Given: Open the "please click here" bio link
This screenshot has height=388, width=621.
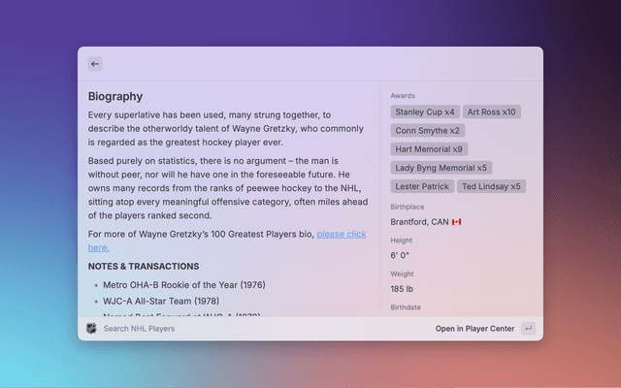Looking at the screenshot, I should pos(341,234).
